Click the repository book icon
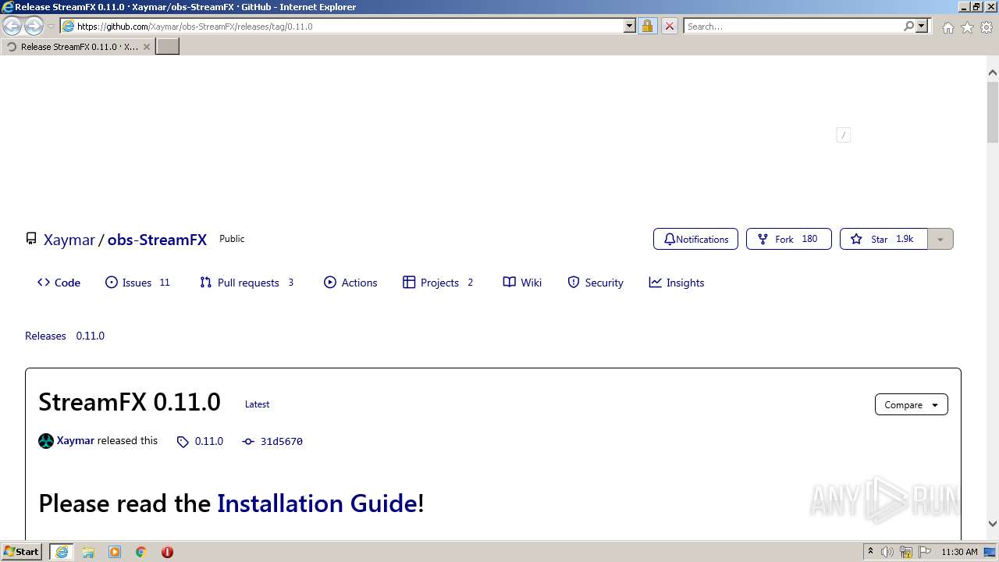Screen dimensions: 999x562 (x=31, y=239)
